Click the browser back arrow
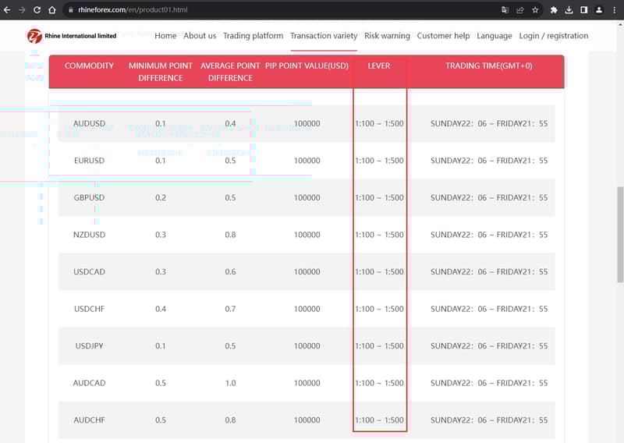This screenshot has height=443, width=624. coord(7,10)
